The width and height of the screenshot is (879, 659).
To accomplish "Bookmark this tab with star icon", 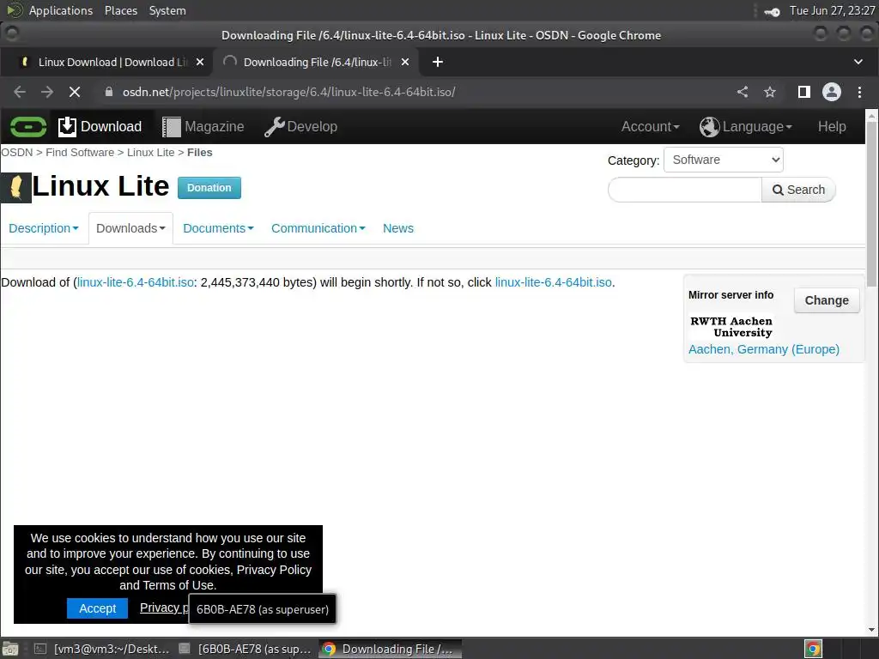I will click(770, 92).
